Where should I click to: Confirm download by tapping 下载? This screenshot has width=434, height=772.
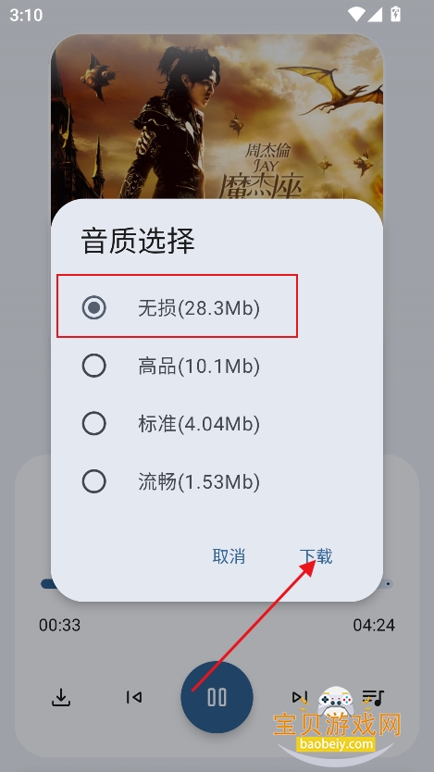pyautogui.click(x=316, y=556)
